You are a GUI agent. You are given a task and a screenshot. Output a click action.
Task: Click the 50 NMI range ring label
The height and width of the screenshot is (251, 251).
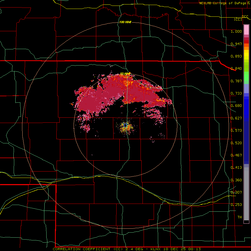point(125,74)
